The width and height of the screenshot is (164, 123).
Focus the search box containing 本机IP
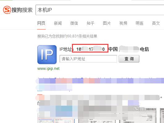(x=100, y=10)
